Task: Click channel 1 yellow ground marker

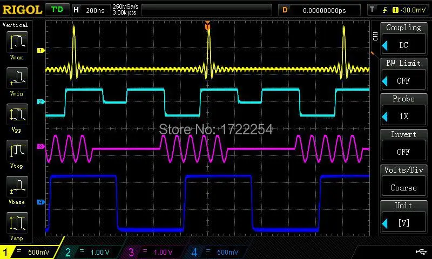Action: click(x=41, y=50)
